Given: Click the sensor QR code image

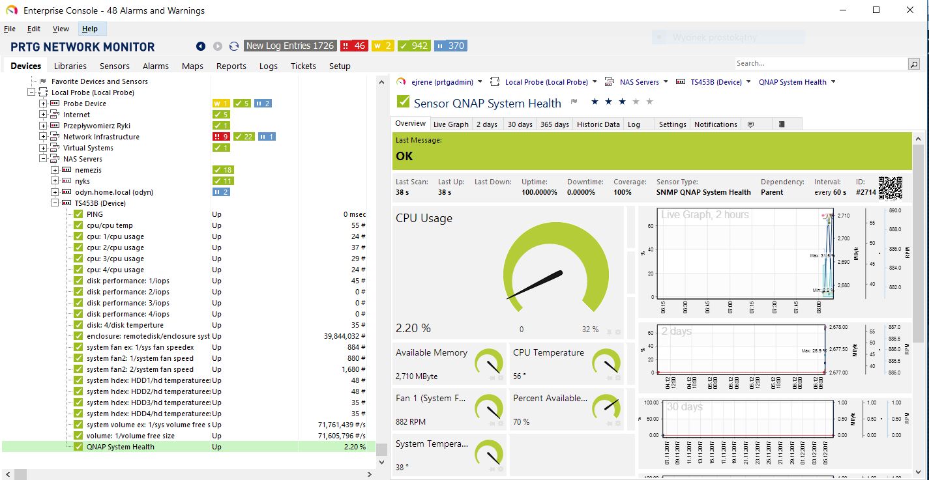Looking at the screenshot, I should (891, 188).
